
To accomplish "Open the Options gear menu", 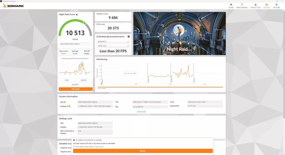I will coord(276,6).
